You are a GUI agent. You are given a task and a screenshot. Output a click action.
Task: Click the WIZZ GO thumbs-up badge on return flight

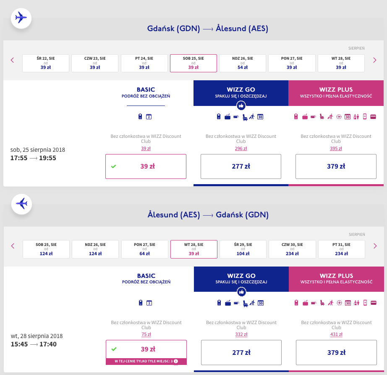242,292
